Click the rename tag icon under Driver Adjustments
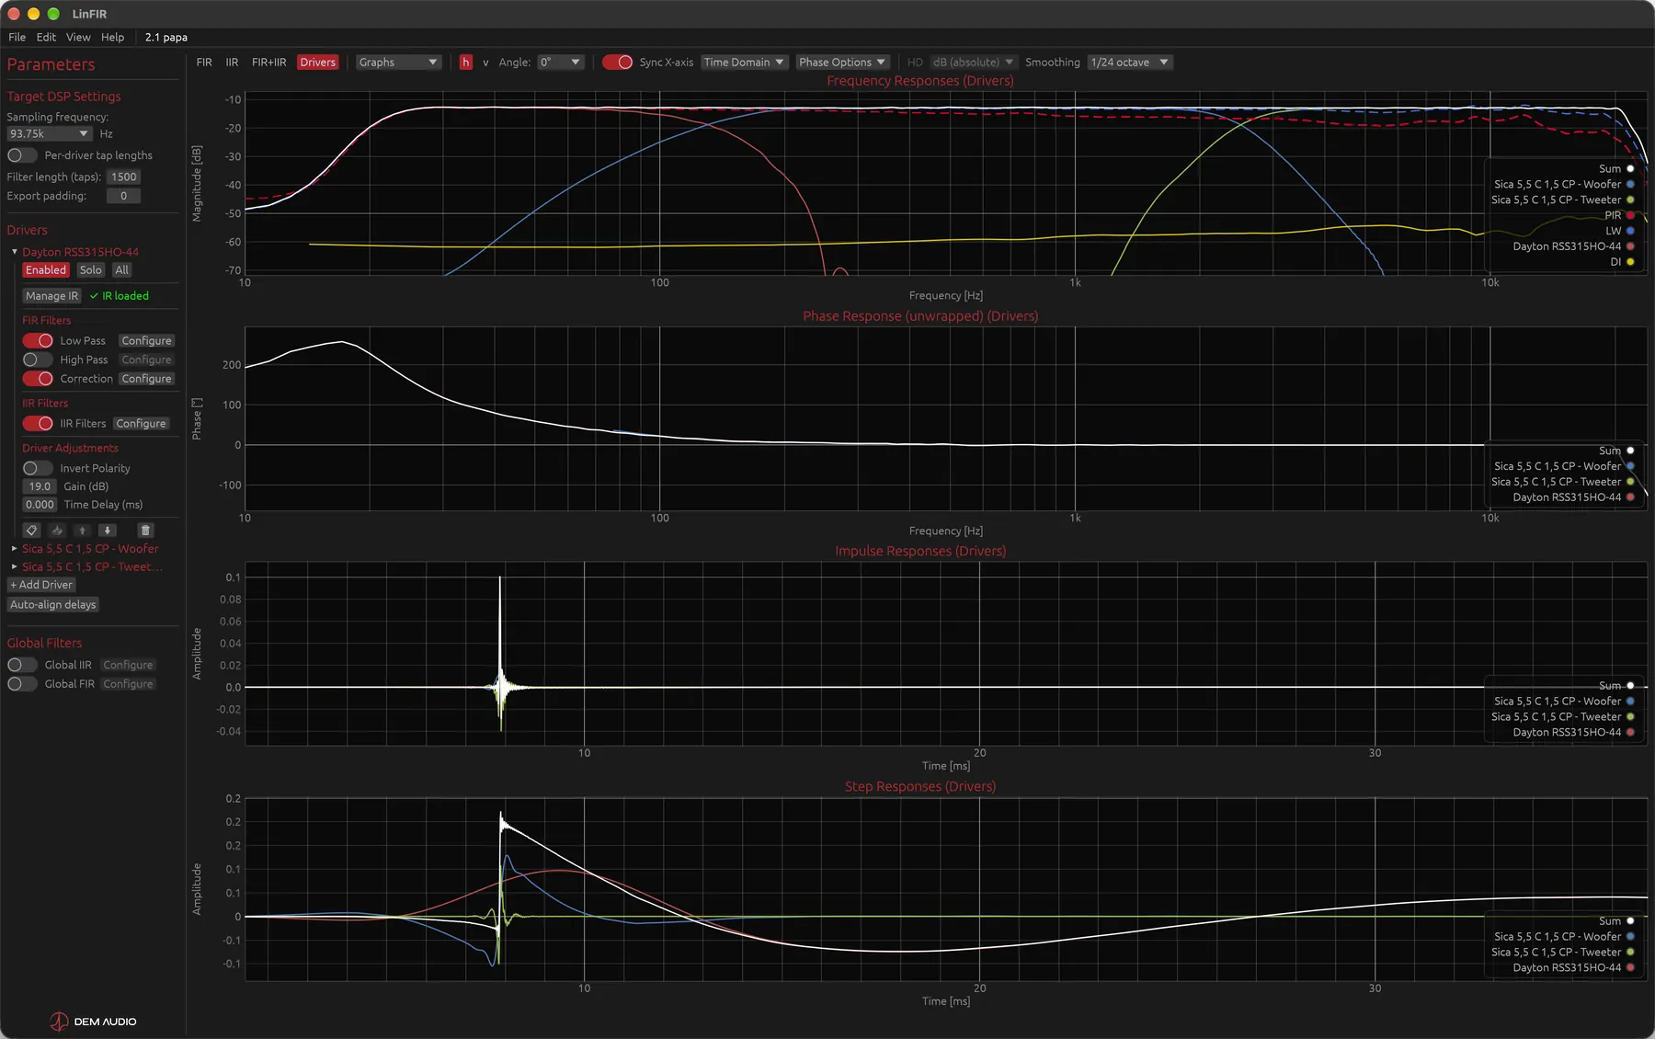Viewport: 1655px width, 1039px height. point(31,531)
